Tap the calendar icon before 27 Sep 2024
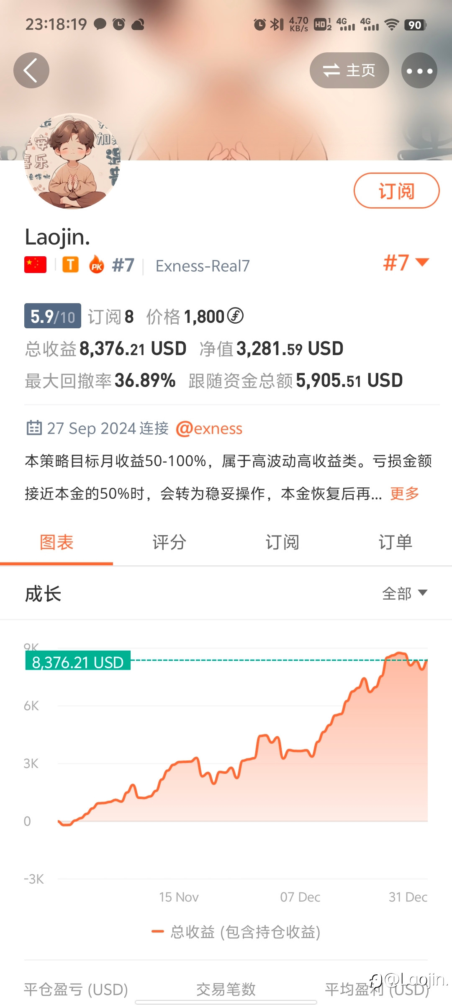This screenshot has height=1005, width=452. [34, 428]
